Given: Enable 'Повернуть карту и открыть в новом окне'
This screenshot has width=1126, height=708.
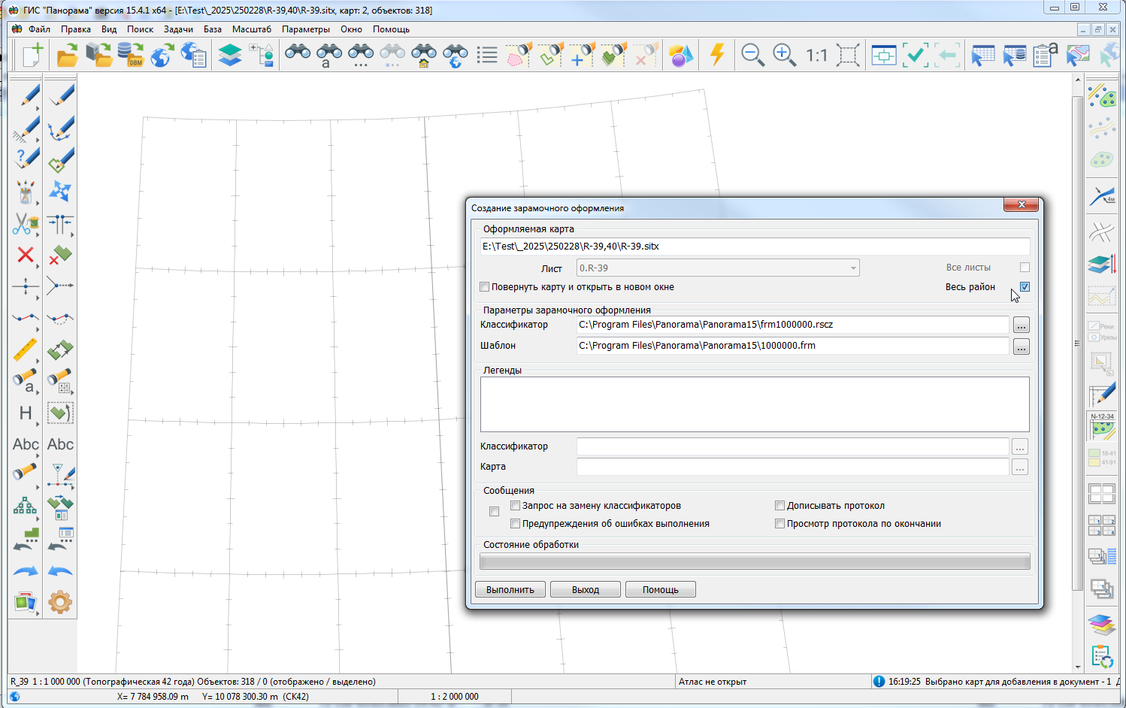Looking at the screenshot, I should [x=485, y=287].
